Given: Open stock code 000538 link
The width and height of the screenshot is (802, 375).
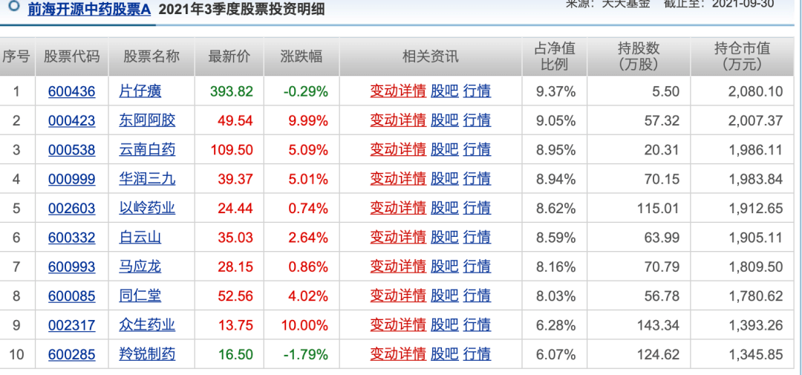Looking at the screenshot, I should tap(71, 150).
